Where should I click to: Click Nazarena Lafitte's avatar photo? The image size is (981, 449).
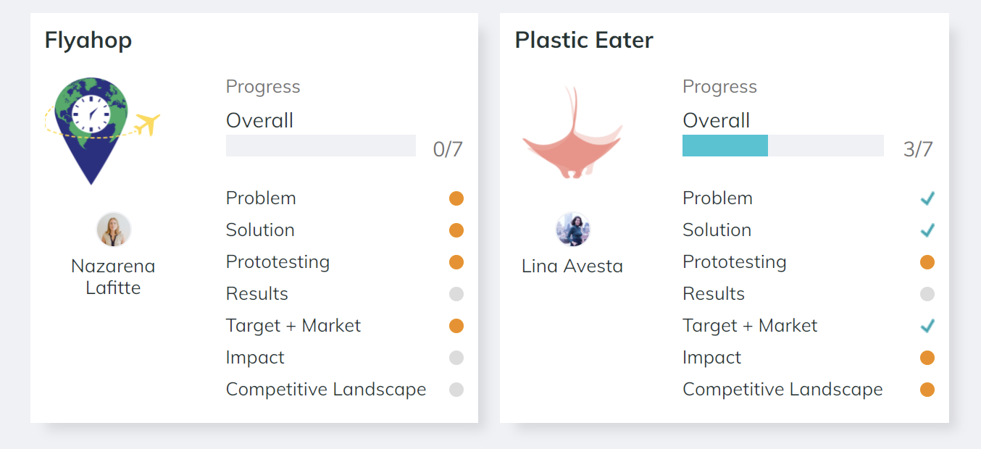[x=114, y=230]
